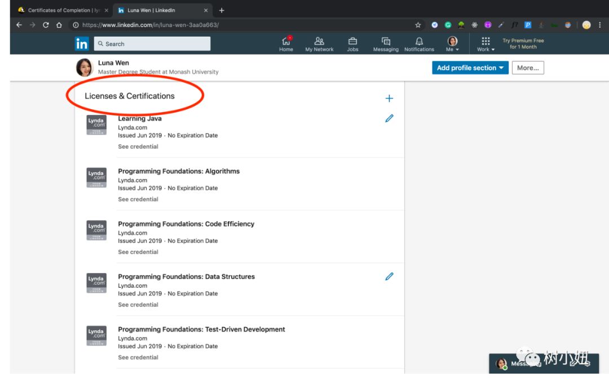Viewport: 609px width, 385px height.
Task: Click Lynda.com logo beside Code Efficiency
Action: coord(96,230)
